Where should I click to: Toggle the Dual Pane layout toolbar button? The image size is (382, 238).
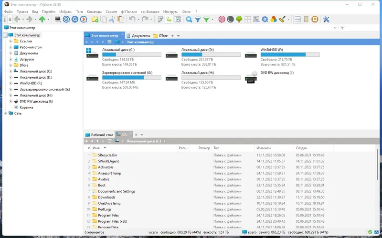297,19
